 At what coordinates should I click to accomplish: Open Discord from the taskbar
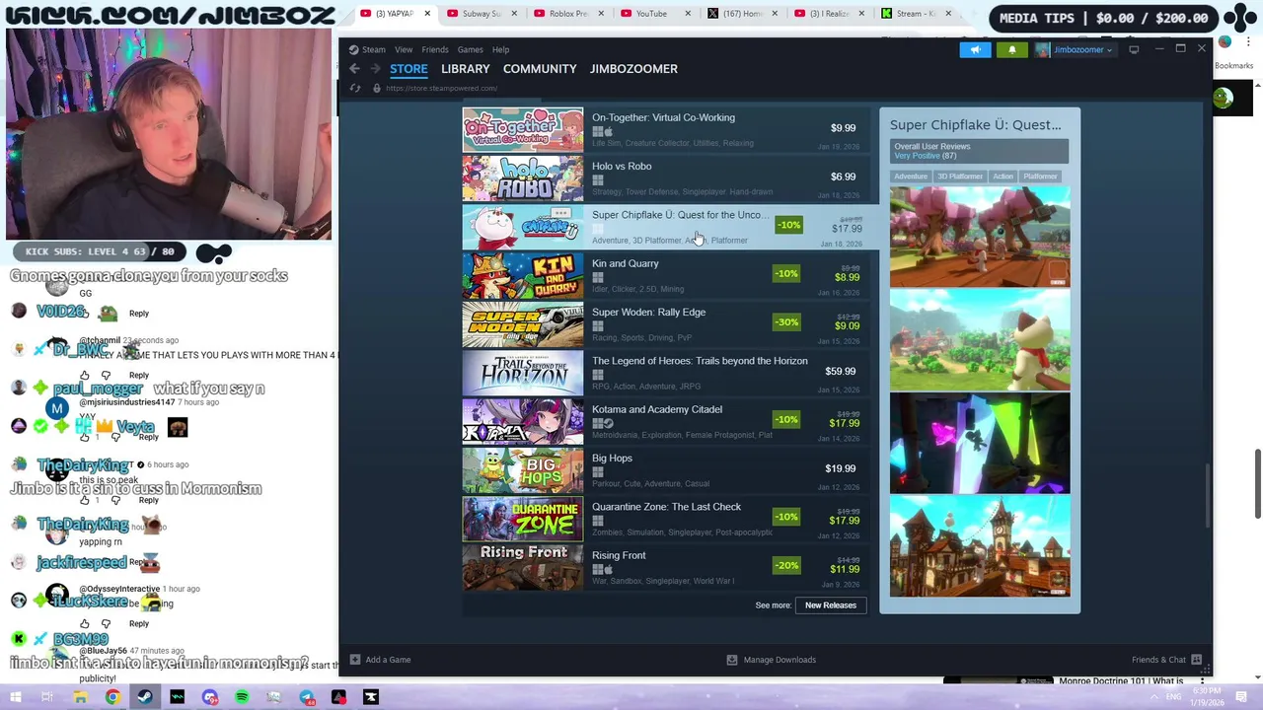click(210, 697)
